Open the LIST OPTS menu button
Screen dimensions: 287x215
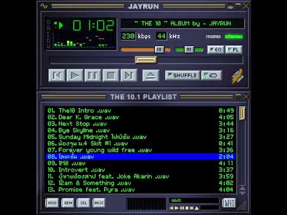pos(229,203)
